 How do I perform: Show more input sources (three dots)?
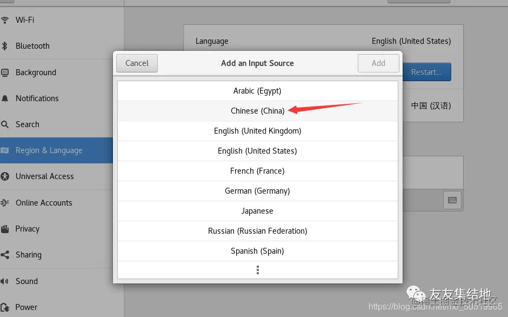pos(258,270)
